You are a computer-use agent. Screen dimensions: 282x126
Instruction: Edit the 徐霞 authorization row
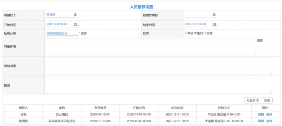coord(261,114)
